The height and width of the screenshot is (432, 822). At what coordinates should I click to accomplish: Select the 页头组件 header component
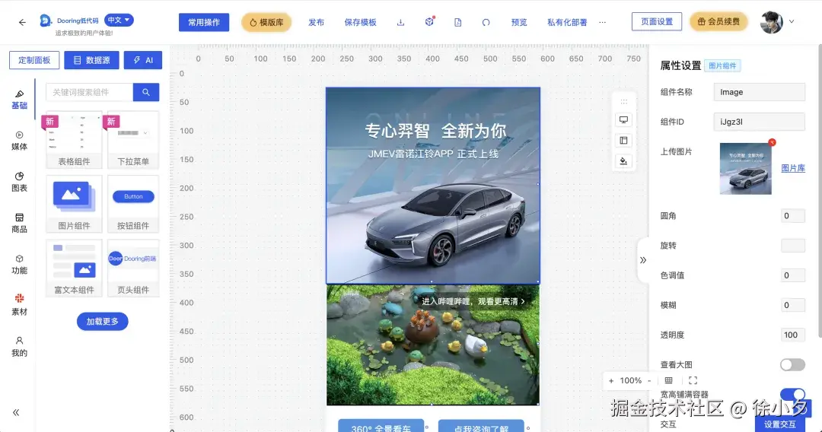click(133, 268)
